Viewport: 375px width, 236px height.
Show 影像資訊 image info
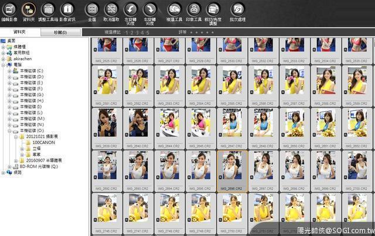point(67,9)
